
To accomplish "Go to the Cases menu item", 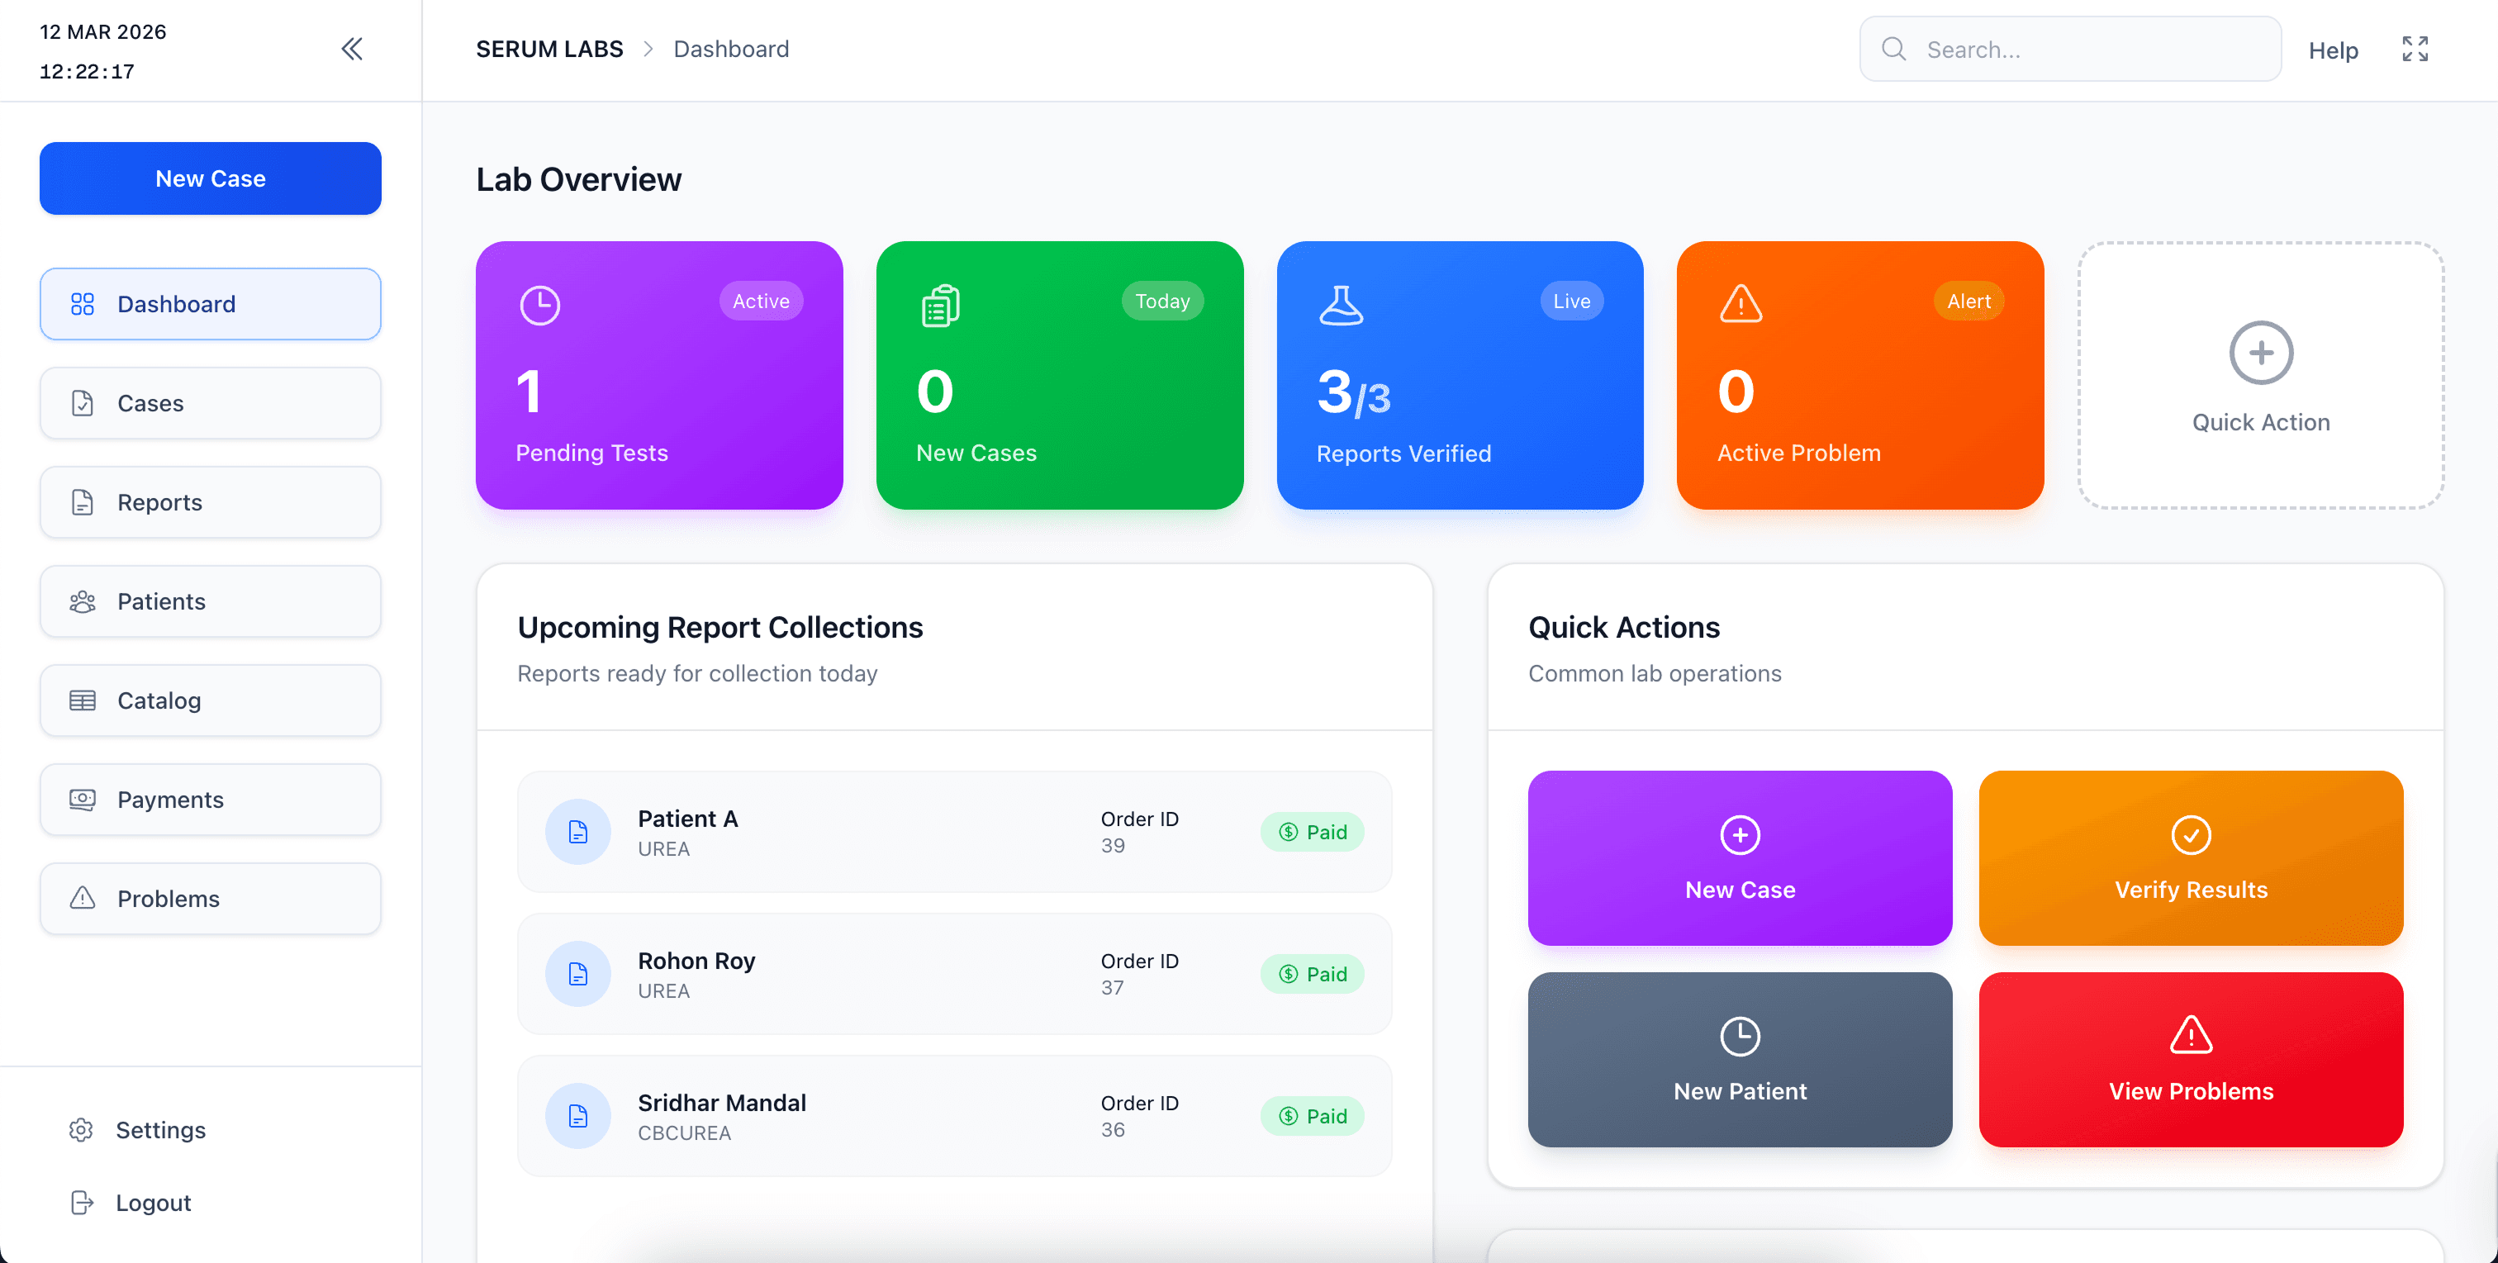I will [x=211, y=402].
